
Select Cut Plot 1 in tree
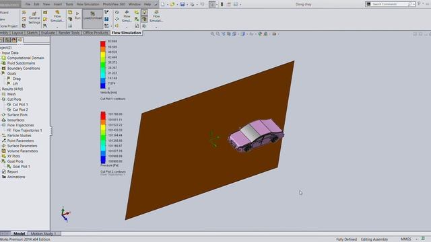point(20,104)
